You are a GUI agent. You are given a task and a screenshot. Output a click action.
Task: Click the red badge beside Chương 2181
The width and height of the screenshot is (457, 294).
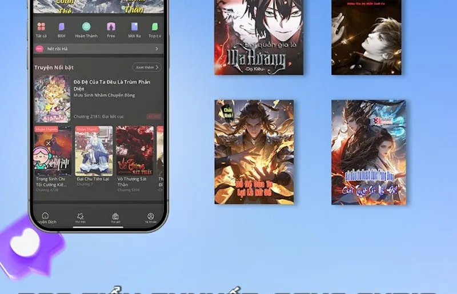[x=154, y=116]
